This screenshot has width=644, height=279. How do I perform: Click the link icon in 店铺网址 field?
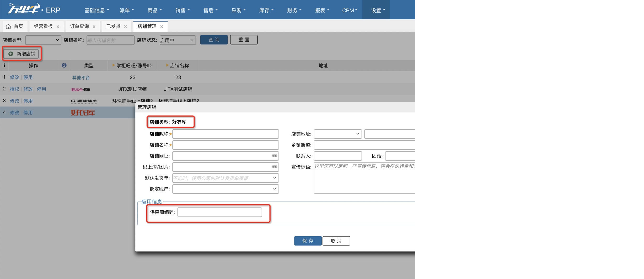(x=275, y=156)
